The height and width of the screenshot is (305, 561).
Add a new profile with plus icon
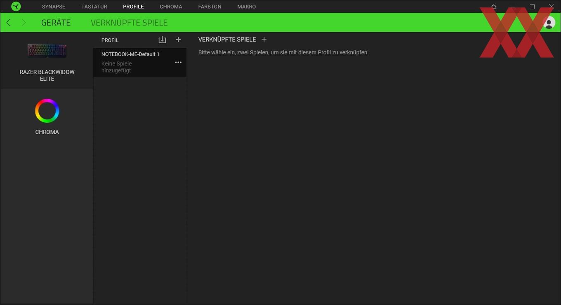click(178, 40)
